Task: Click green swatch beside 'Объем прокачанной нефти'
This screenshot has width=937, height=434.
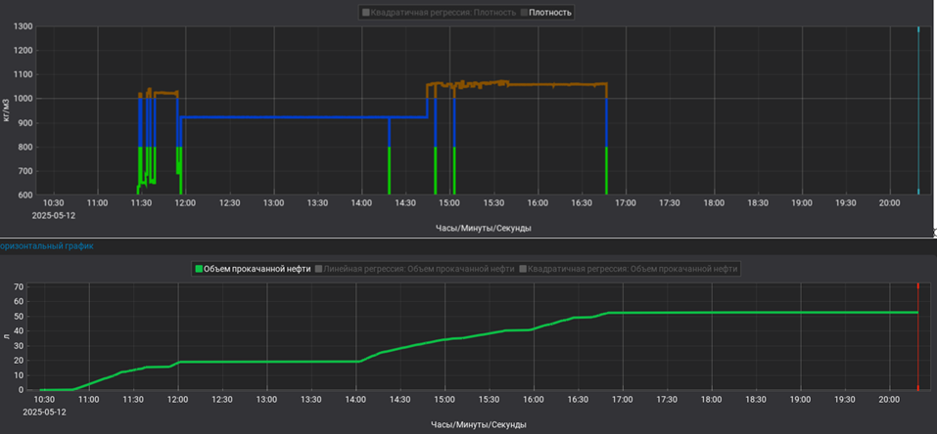Action: click(198, 268)
